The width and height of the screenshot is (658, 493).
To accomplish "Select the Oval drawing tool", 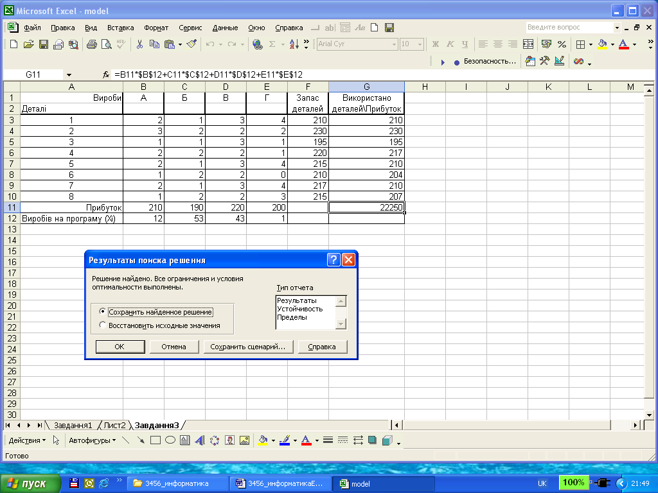I will pos(170,440).
